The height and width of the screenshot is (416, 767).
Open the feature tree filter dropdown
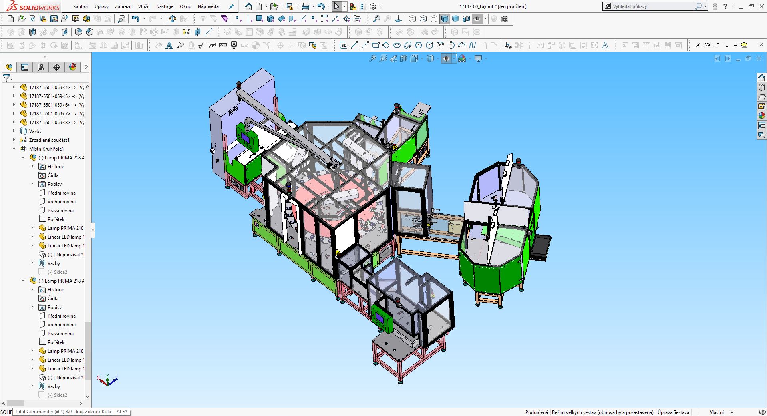pos(8,78)
